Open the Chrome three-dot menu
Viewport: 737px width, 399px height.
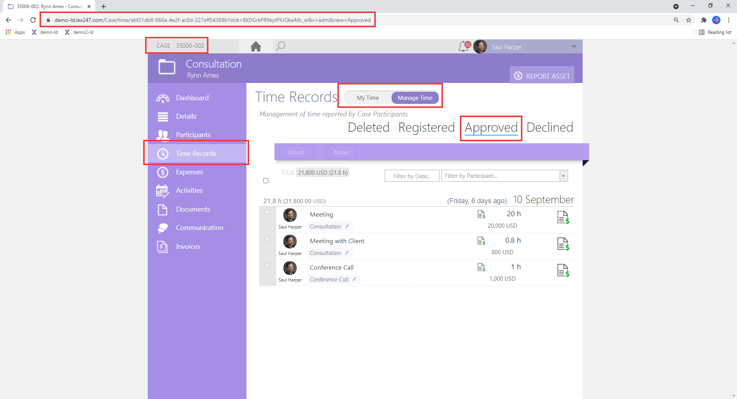pos(729,20)
